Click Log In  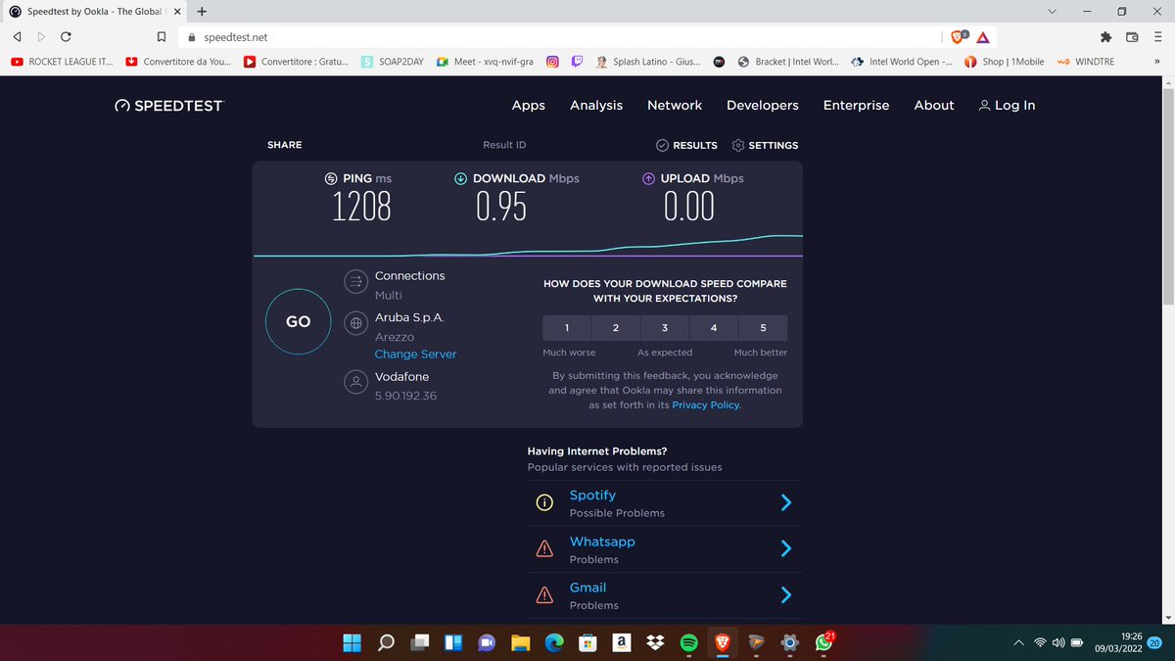[x=1007, y=106]
